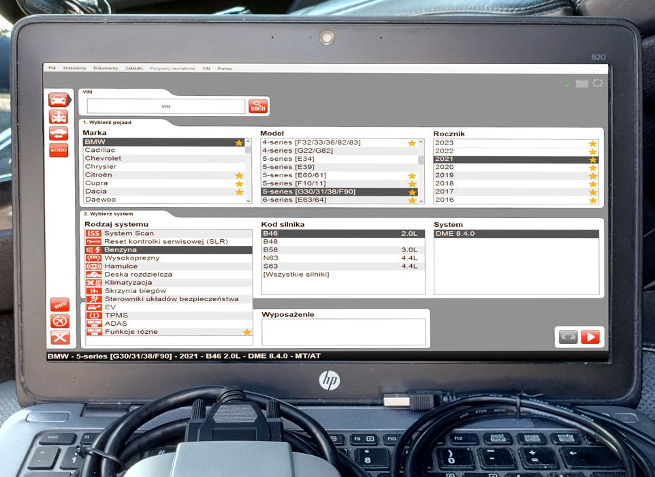655x477 pixels.
Task: Click the www sidebar icon
Action: point(60,305)
